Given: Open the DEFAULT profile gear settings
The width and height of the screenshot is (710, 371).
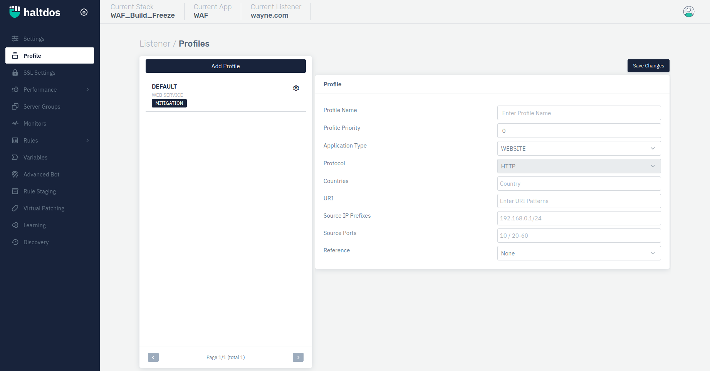Looking at the screenshot, I should (x=296, y=88).
